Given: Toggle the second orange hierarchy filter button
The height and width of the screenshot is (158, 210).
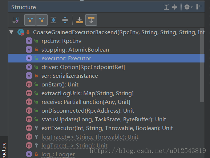Looking at the screenshot, I should tap(42, 20).
